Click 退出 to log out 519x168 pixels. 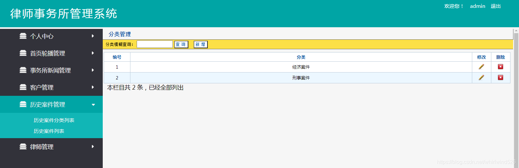(496, 6)
